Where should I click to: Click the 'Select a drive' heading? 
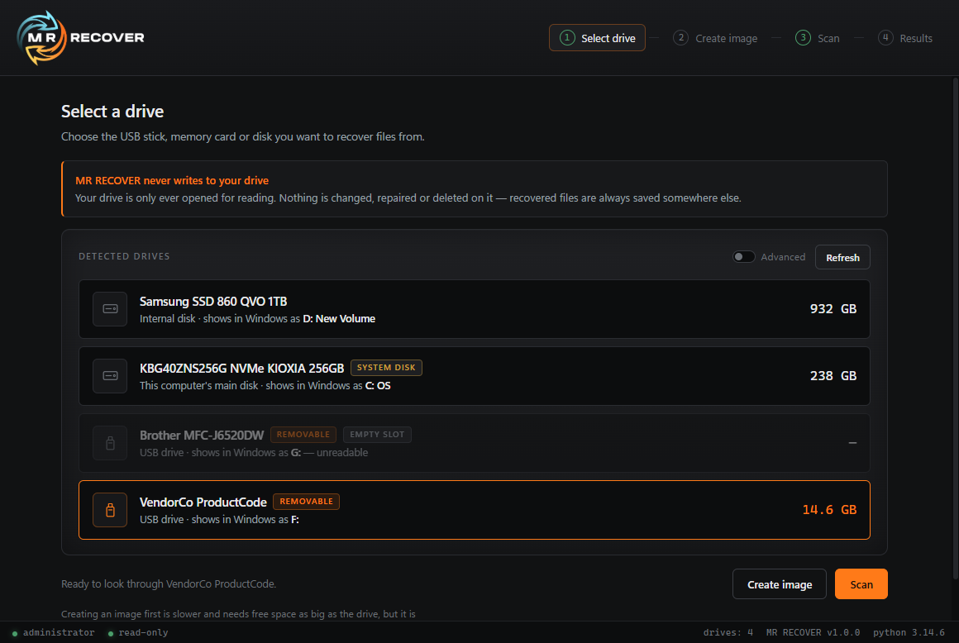(x=112, y=112)
